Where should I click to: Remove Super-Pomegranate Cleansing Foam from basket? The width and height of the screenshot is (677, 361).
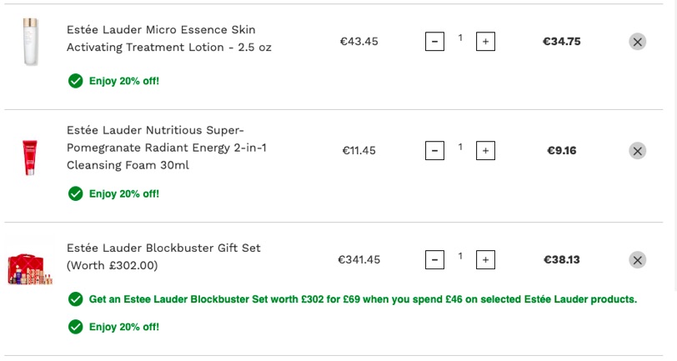[x=637, y=151]
